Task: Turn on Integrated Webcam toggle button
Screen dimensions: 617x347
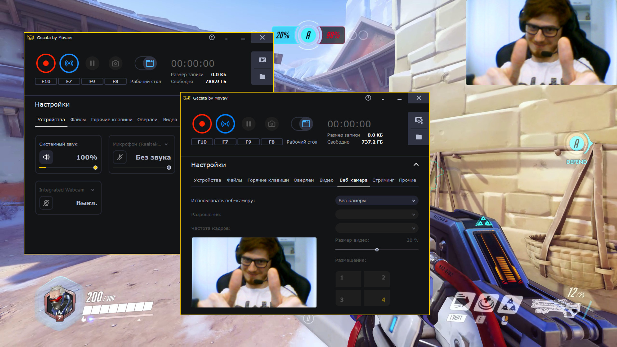Action: [x=46, y=203]
